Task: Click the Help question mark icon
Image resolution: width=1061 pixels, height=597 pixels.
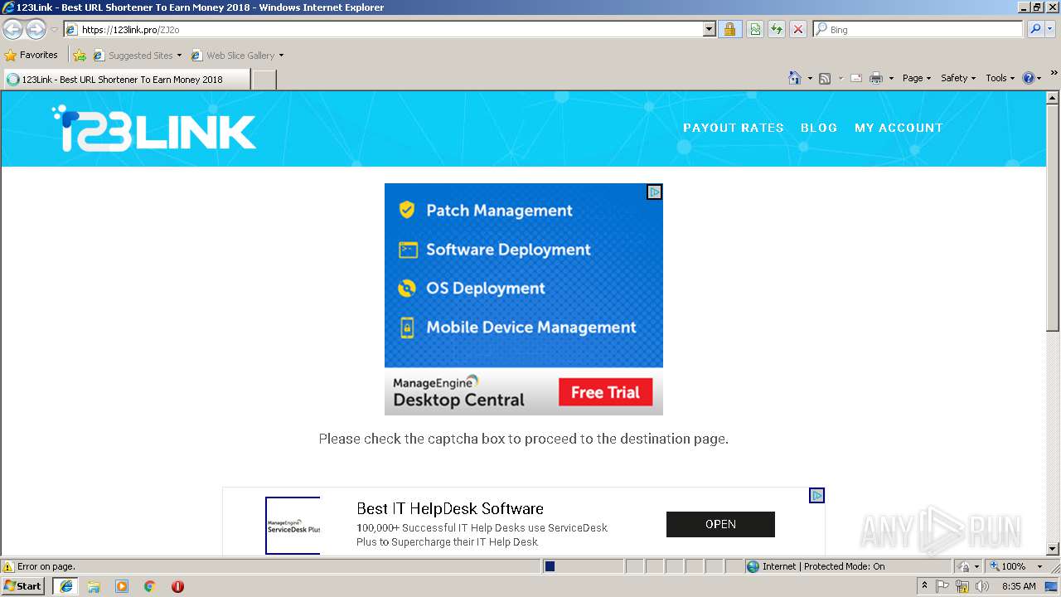Action: coord(1029,78)
